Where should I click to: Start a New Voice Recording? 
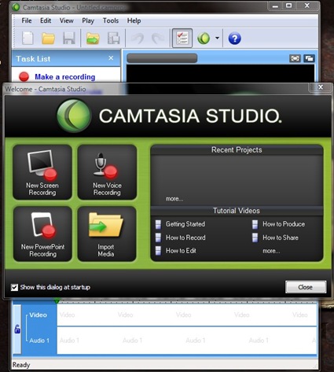107,172
